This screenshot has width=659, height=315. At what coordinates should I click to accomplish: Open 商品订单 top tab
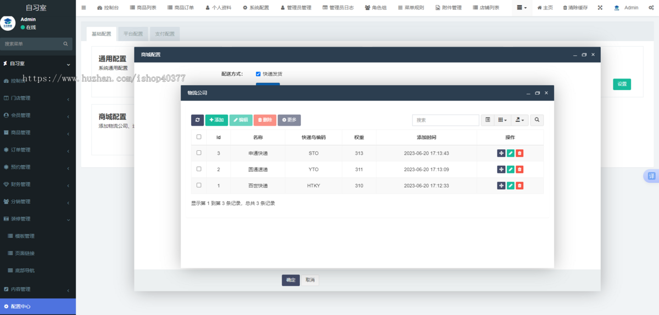(x=180, y=8)
